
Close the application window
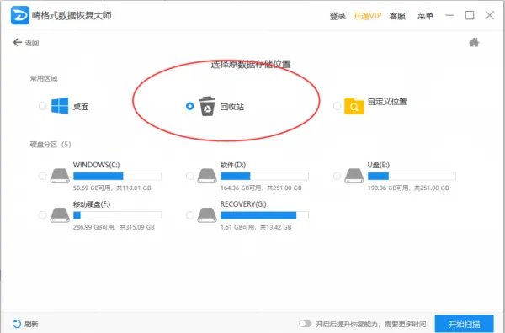click(x=490, y=15)
